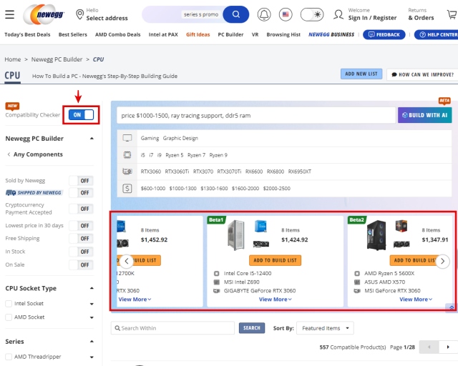Screen dimensions: 458x366
Task: Expand the AMD Socket options arrow
Action: 92,317
